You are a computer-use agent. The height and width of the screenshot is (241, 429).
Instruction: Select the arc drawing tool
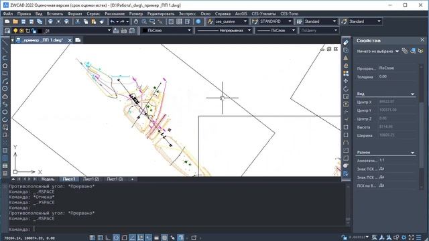5,81
